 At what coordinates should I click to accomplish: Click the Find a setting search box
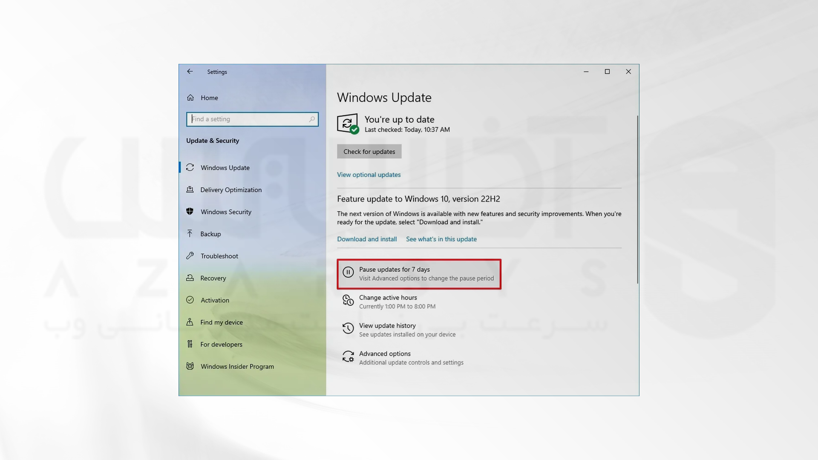pos(252,119)
